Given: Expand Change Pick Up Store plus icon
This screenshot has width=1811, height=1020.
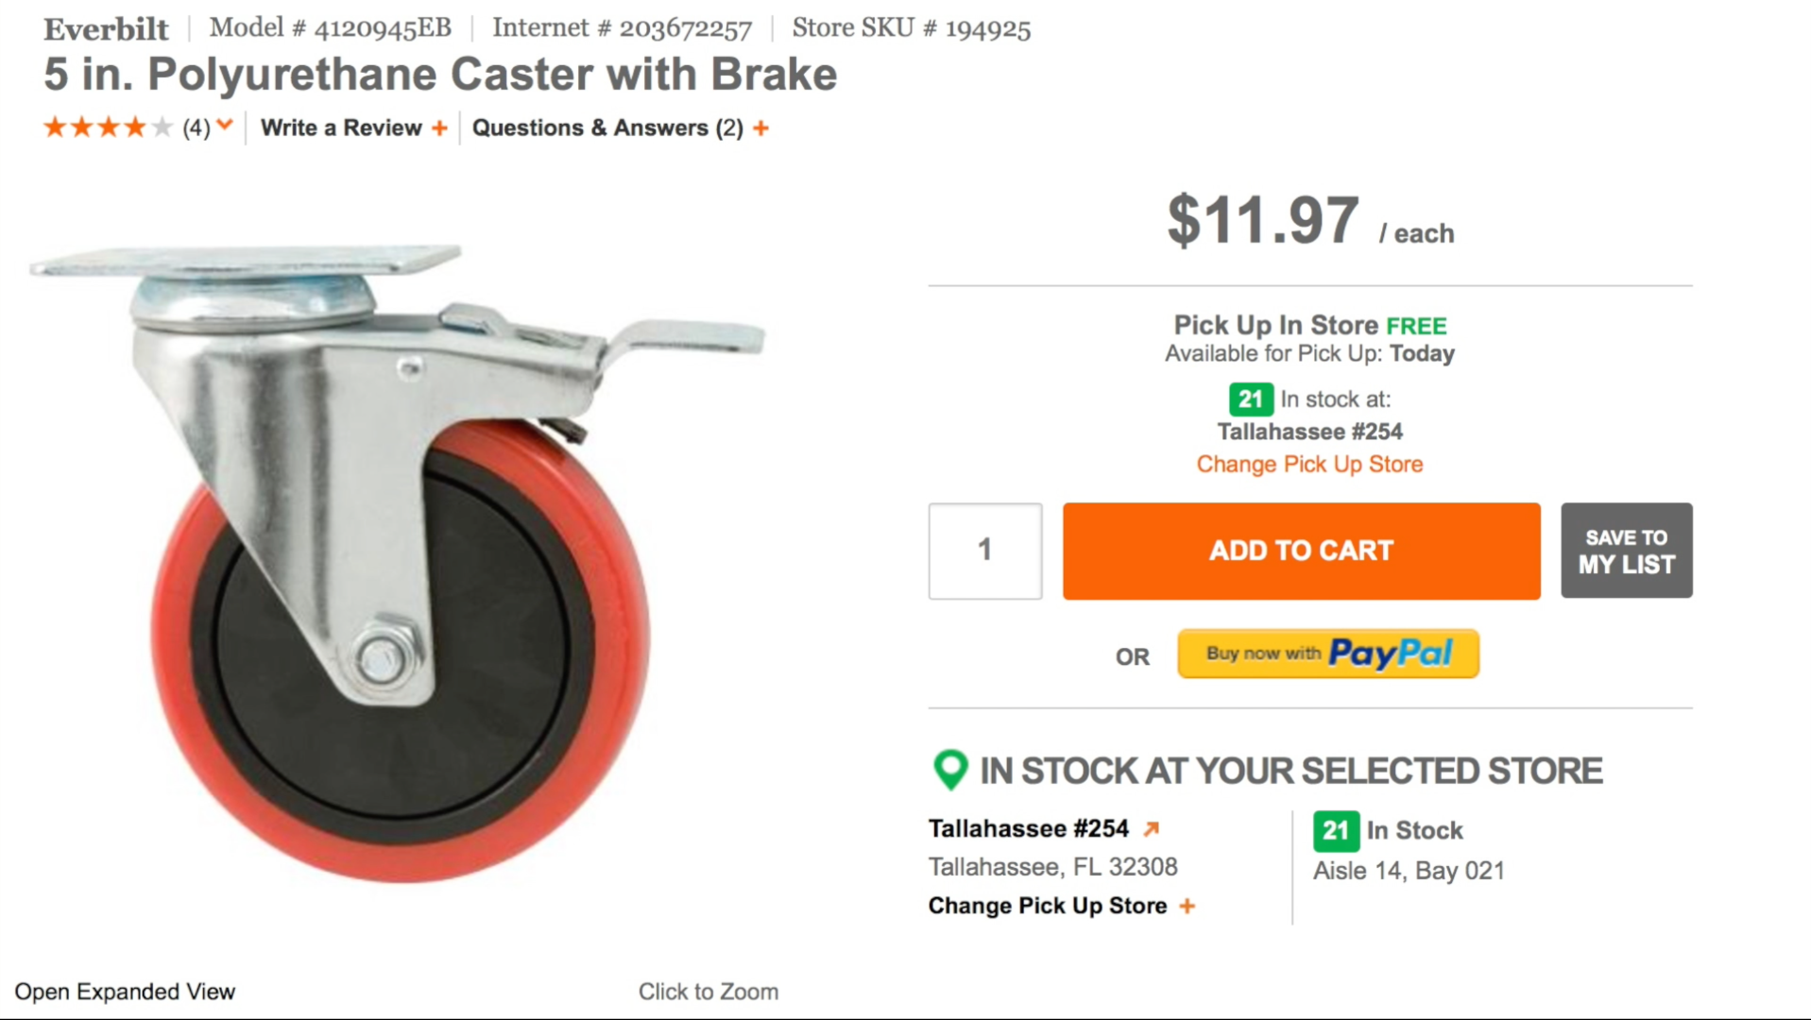Looking at the screenshot, I should coord(1187,906).
